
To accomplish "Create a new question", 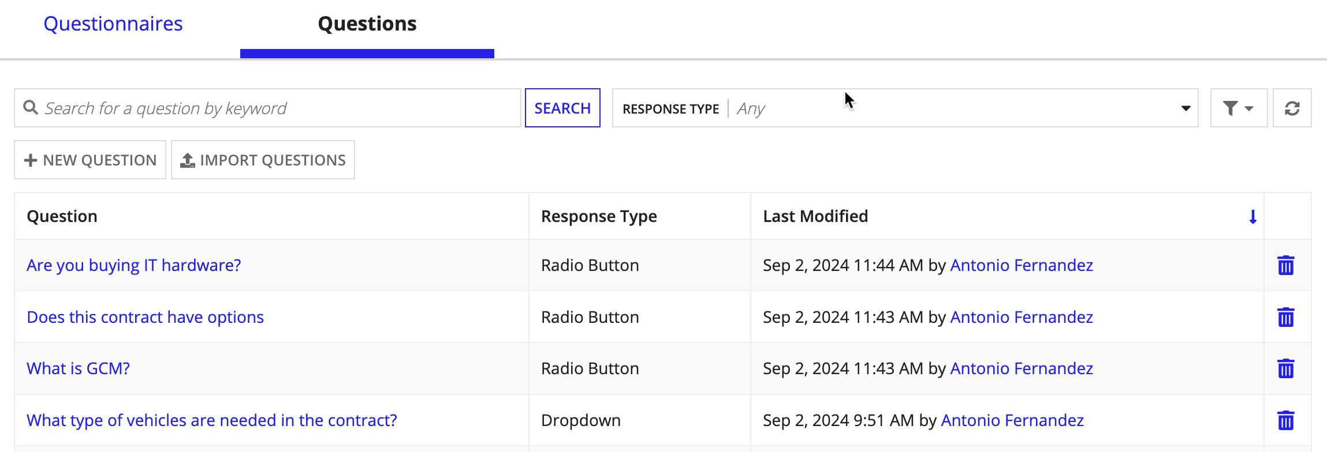I will (90, 160).
